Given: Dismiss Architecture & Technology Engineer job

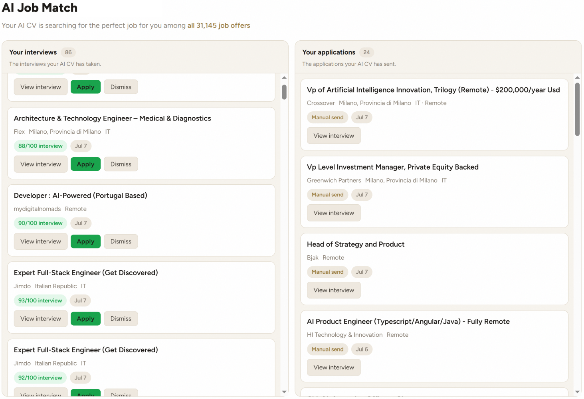Looking at the screenshot, I should click(121, 164).
